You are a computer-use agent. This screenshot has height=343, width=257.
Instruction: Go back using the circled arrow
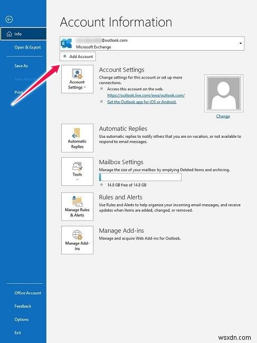(x=9, y=20)
